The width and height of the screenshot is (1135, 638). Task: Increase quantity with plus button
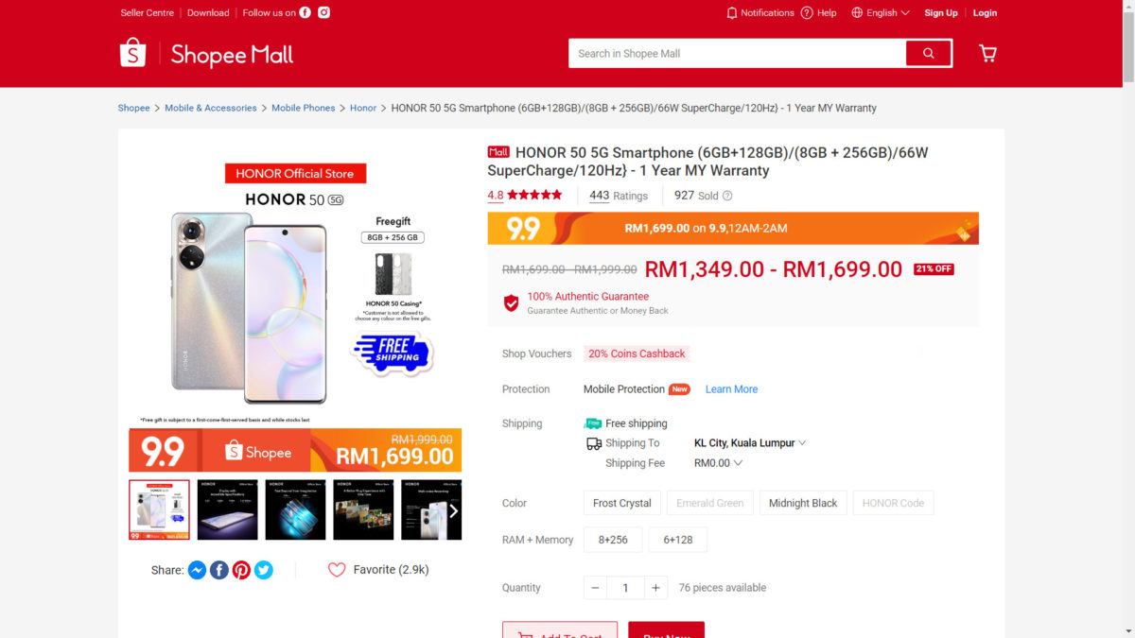click(655, 588)
